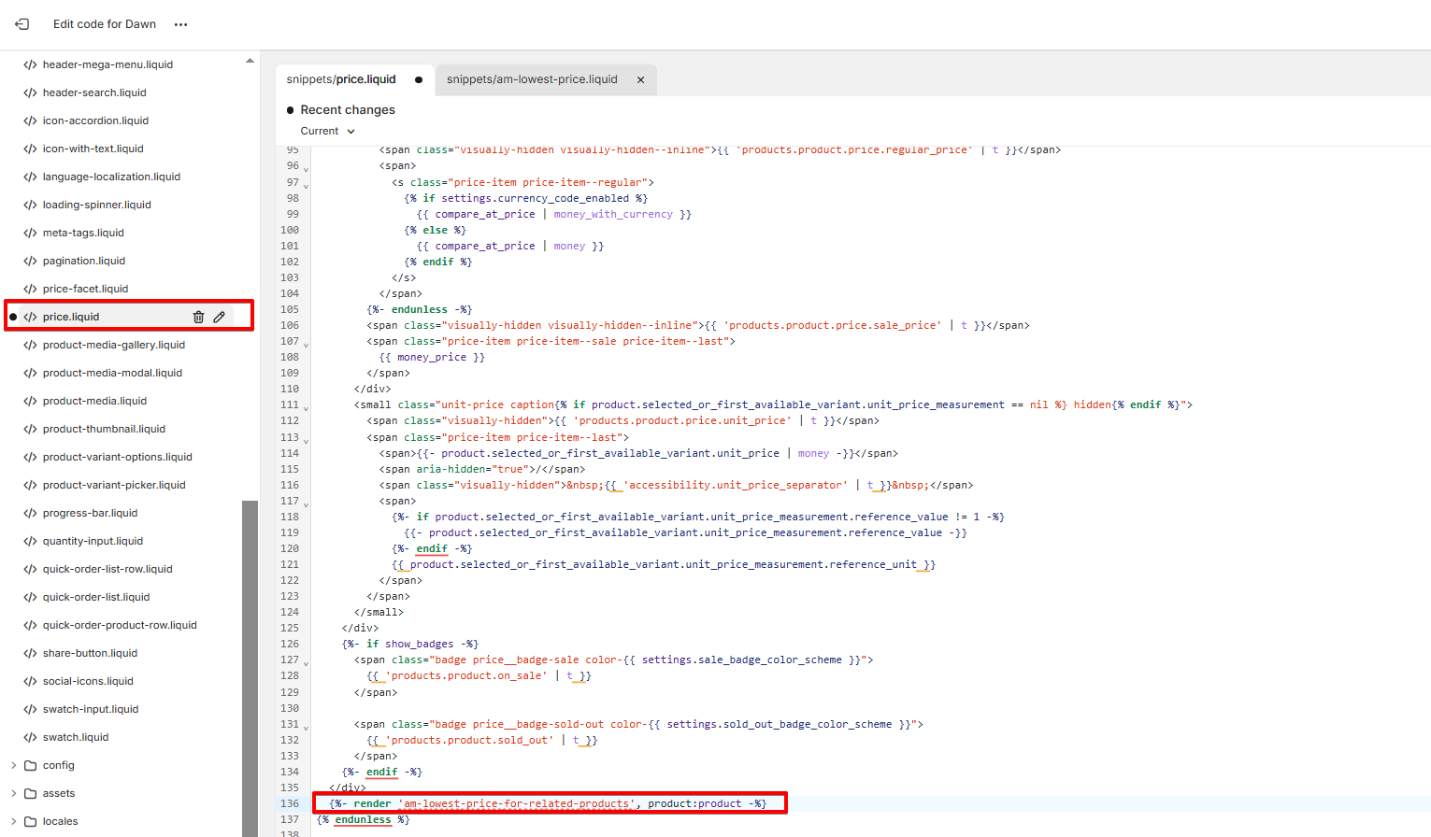Open product-variant-picker.liquid file
This screenshot has height=837, width=1431.
[114, 485]
